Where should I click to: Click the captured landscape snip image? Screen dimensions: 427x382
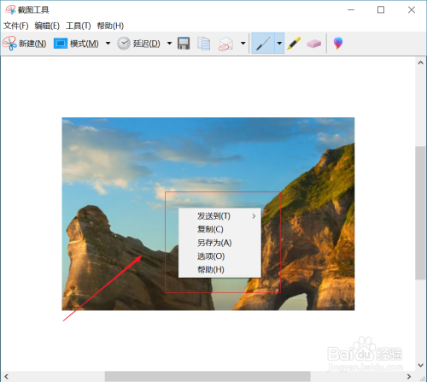[x=208, y=214]
